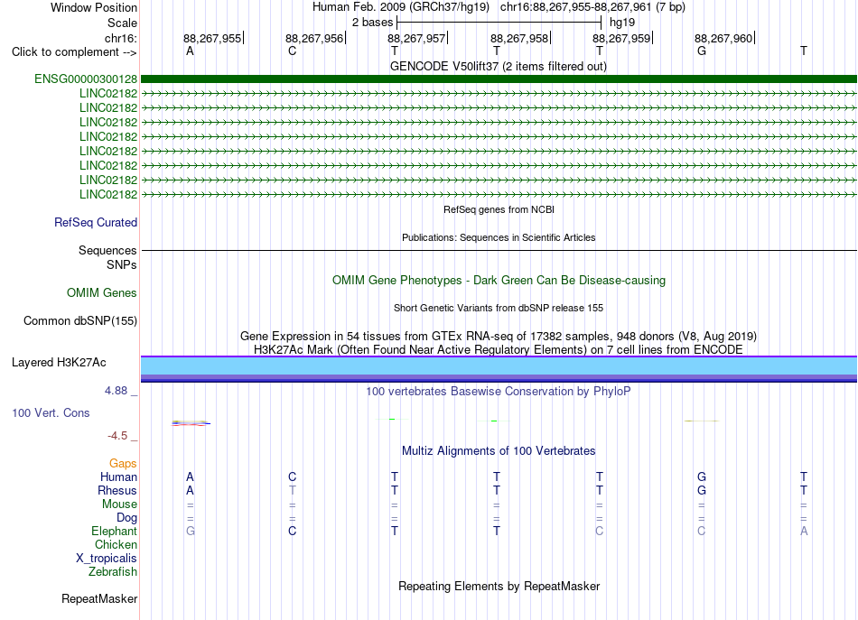Click 'Click to complement -->' to complement bases
858x620 pixels.
(x=74, y=52)
